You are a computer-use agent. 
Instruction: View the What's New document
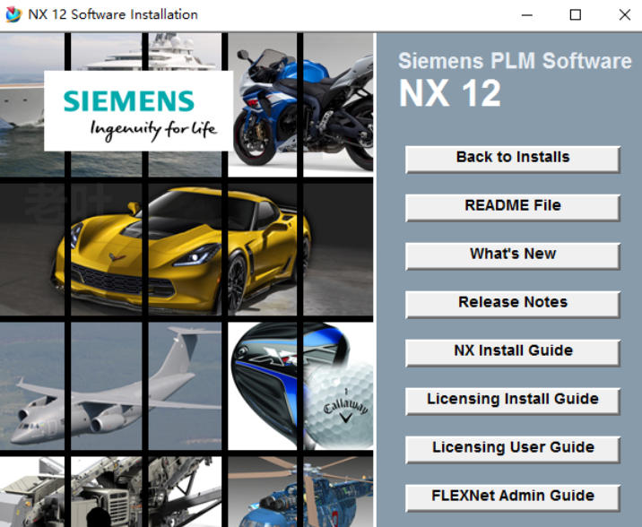[512, 255]
